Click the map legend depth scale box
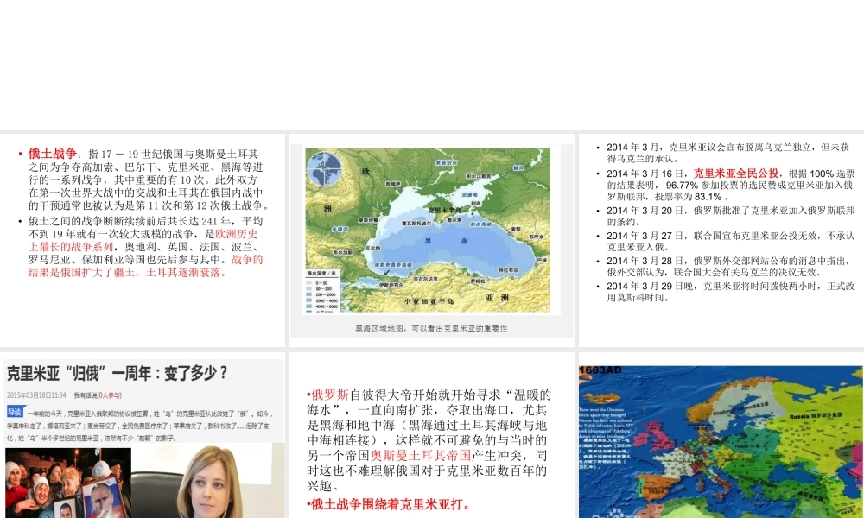This screenshot has width=864, height=518. [x=321, y=289]
